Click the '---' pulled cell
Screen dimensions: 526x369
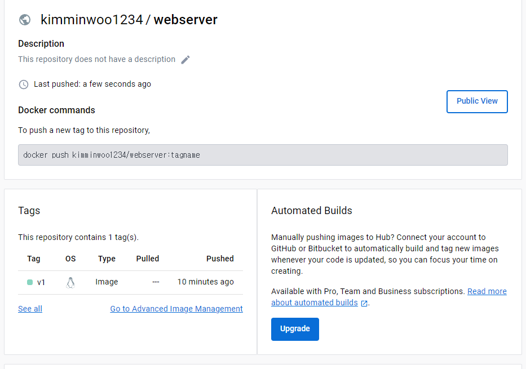(x=156, y=282)
